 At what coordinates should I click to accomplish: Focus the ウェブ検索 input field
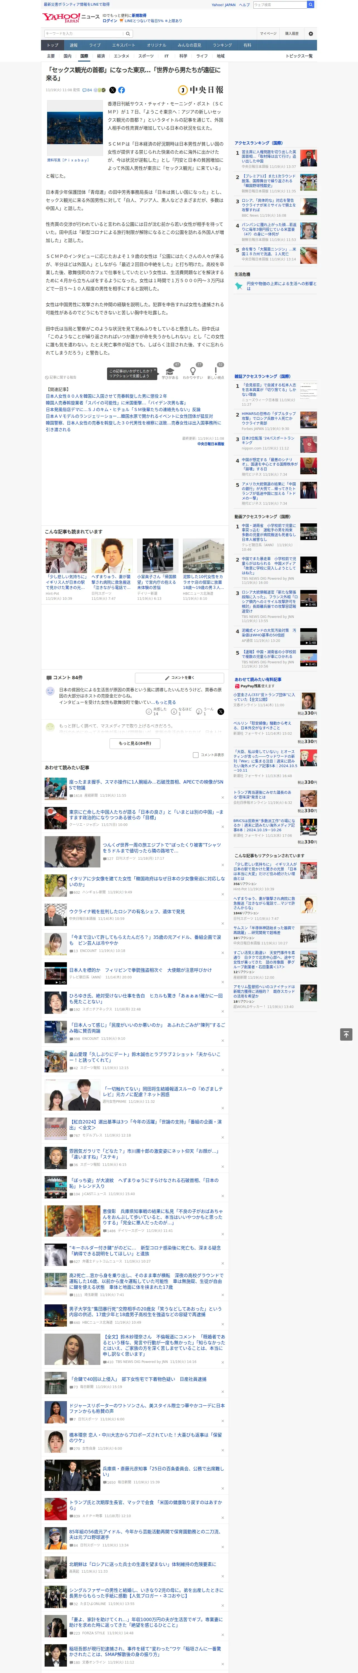point(279,4)
